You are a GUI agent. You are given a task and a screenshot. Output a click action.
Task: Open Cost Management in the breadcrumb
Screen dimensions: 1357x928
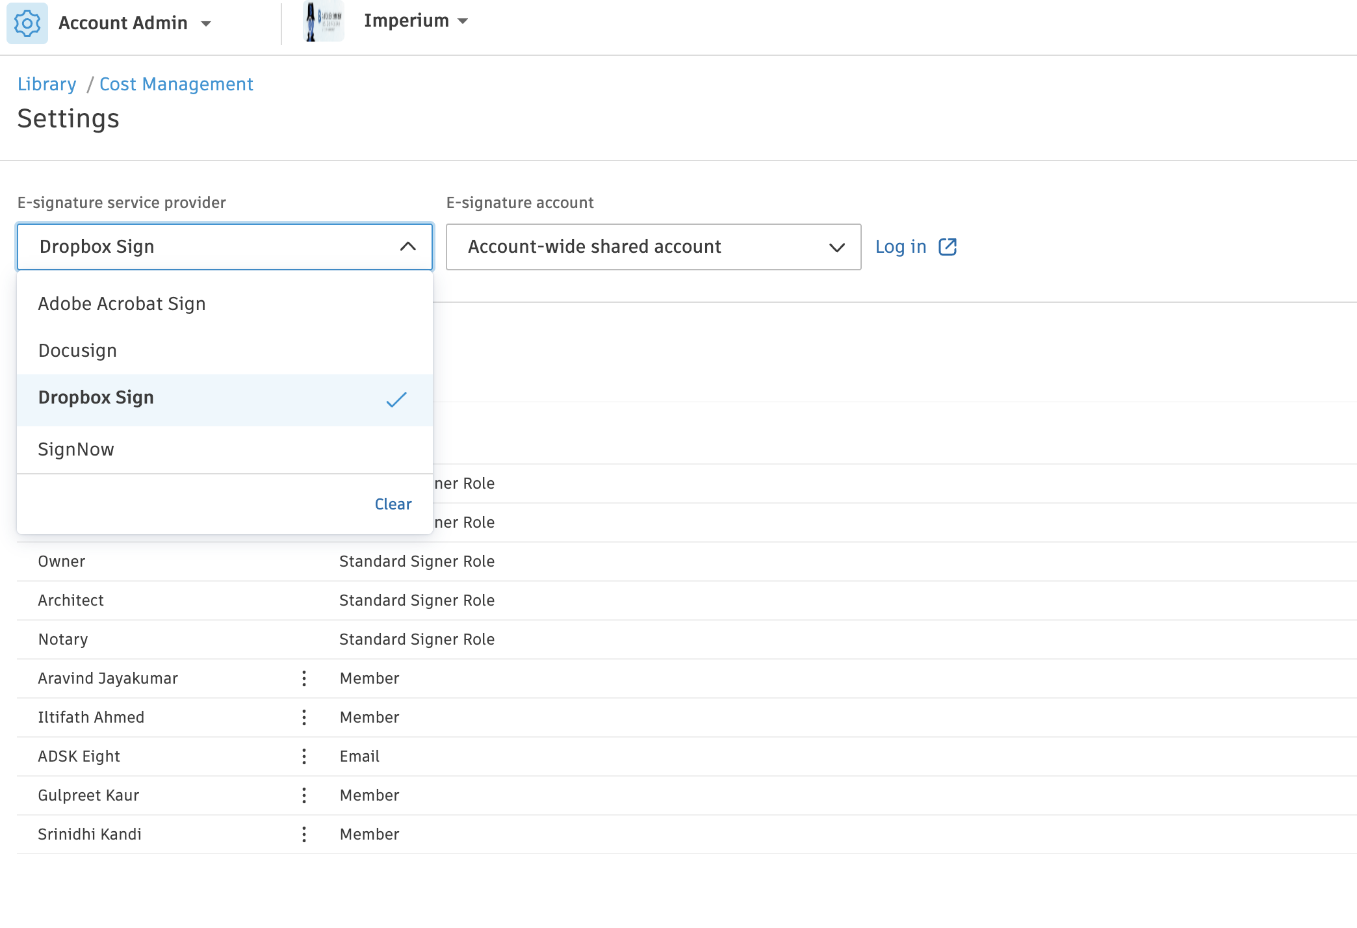point(176,84)
